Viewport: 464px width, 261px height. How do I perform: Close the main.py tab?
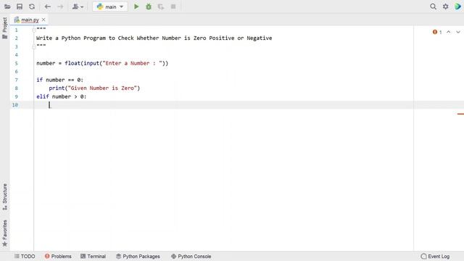pos(43,20)
